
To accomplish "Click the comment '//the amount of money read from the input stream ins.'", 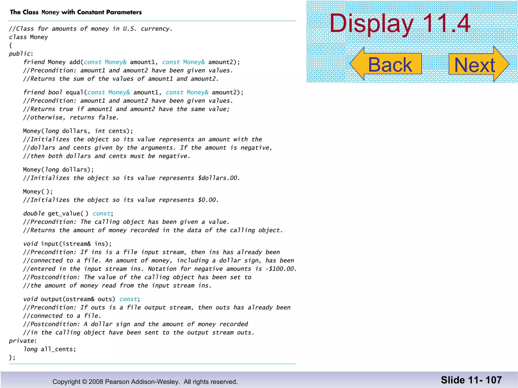I will click(117, 286).
